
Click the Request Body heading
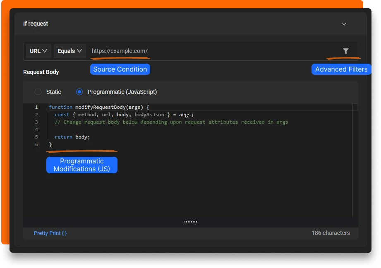(x=41, y=72)
